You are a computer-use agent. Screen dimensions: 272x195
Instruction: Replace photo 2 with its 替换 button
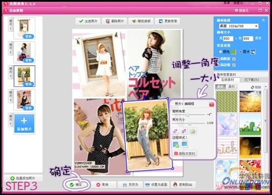(28, 60)
